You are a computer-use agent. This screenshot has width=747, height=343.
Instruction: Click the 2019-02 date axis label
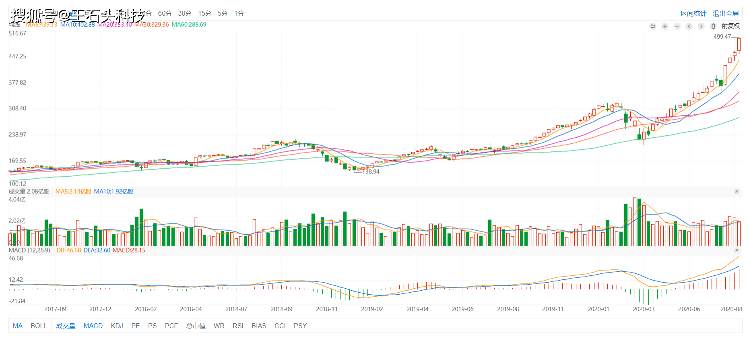[x=372, y=309]
